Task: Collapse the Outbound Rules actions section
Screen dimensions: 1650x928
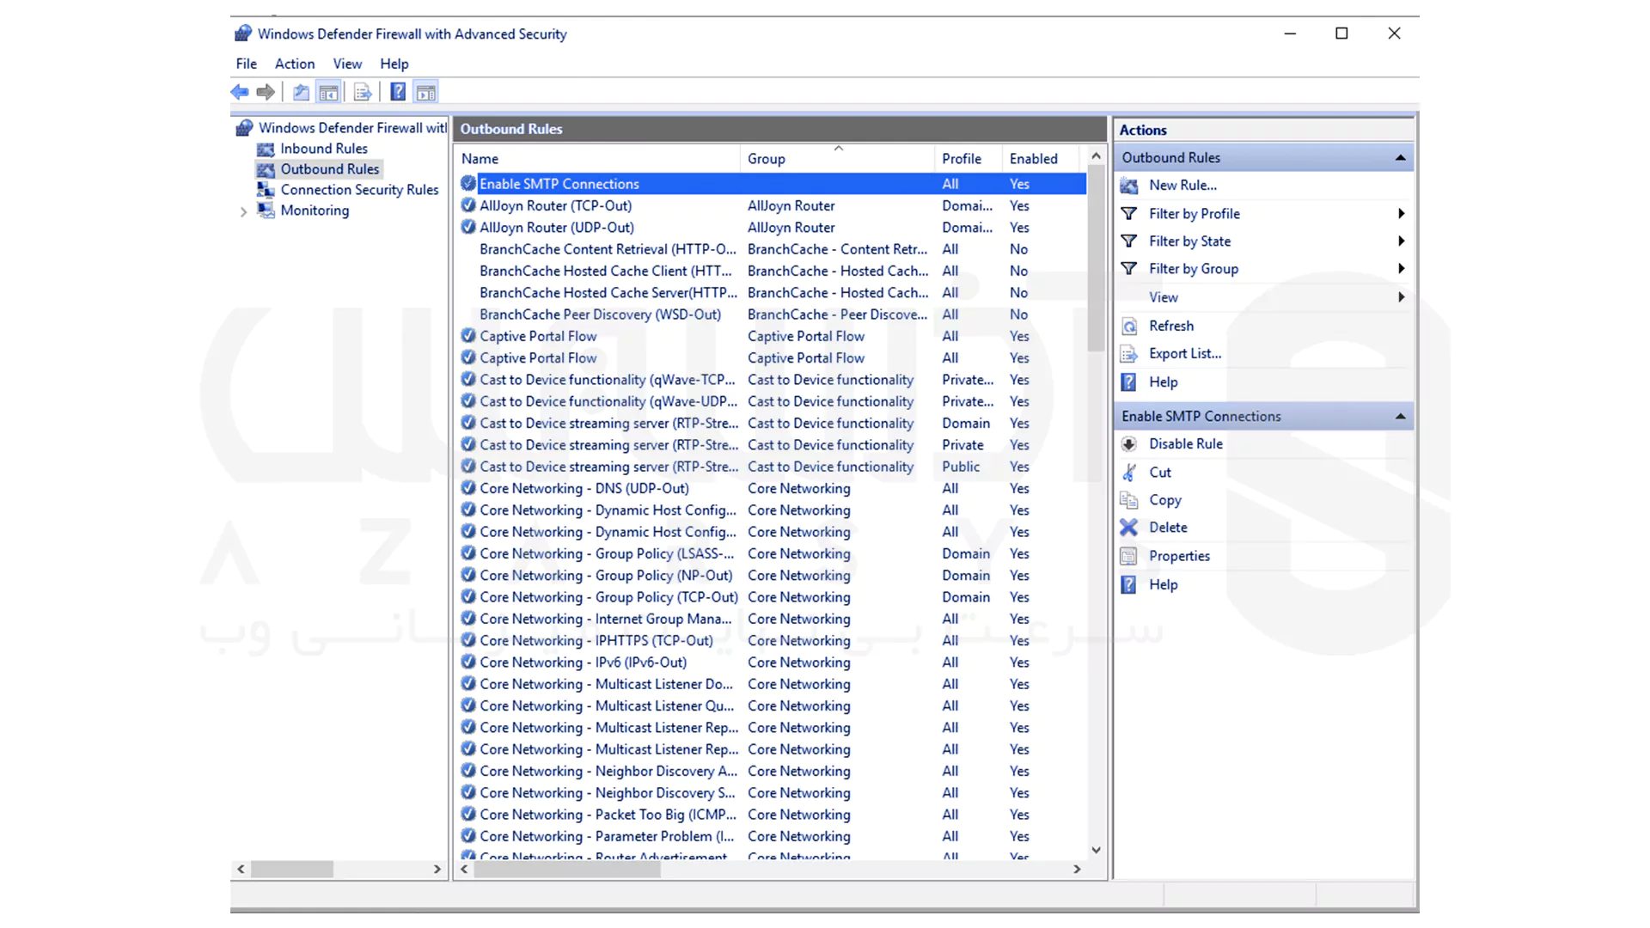Action: [1400, 158]
